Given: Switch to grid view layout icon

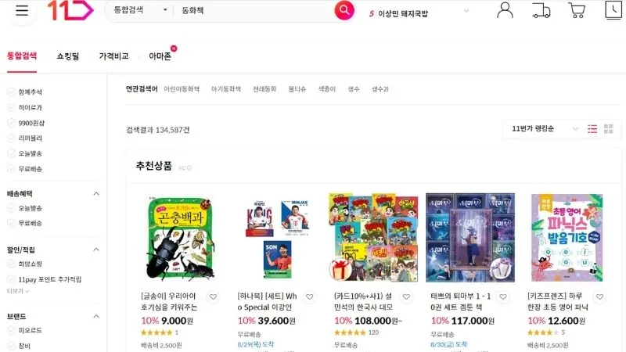Looking at the screenshot, I should coord(609,129).
